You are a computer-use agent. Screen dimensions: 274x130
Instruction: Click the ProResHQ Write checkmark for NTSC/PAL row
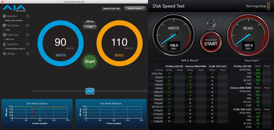click(169, 73)
